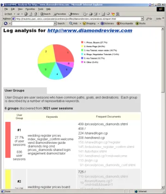Click the Web search button
Viewport: 166px width, 194px height.
[73, 24]
